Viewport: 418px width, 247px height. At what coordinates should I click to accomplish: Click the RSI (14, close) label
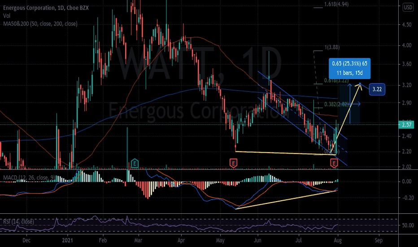pyautogui.click(x=18, y=222)
